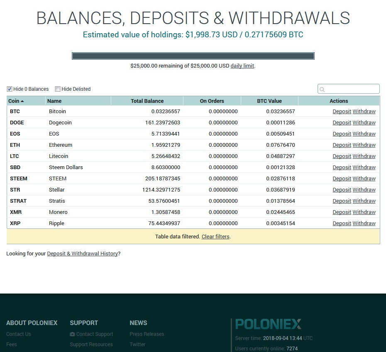Focus the coin search input field
386x352 pixels.
pyautogui.click(x=349, y=89)
